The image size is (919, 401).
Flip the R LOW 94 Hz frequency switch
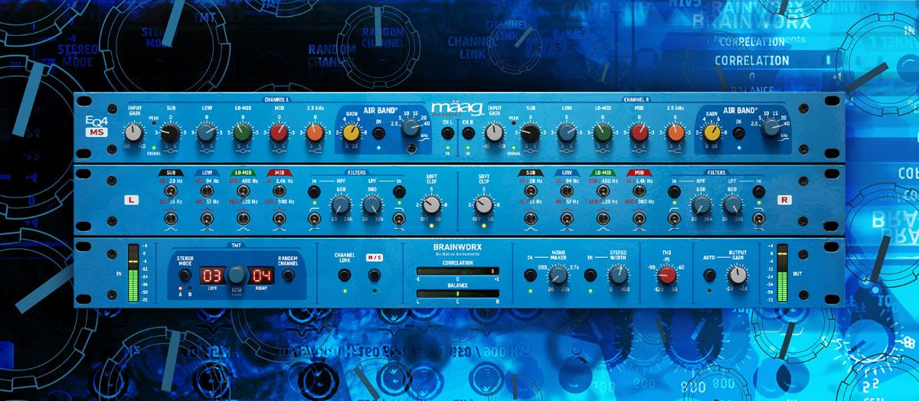tap(567, 191)
